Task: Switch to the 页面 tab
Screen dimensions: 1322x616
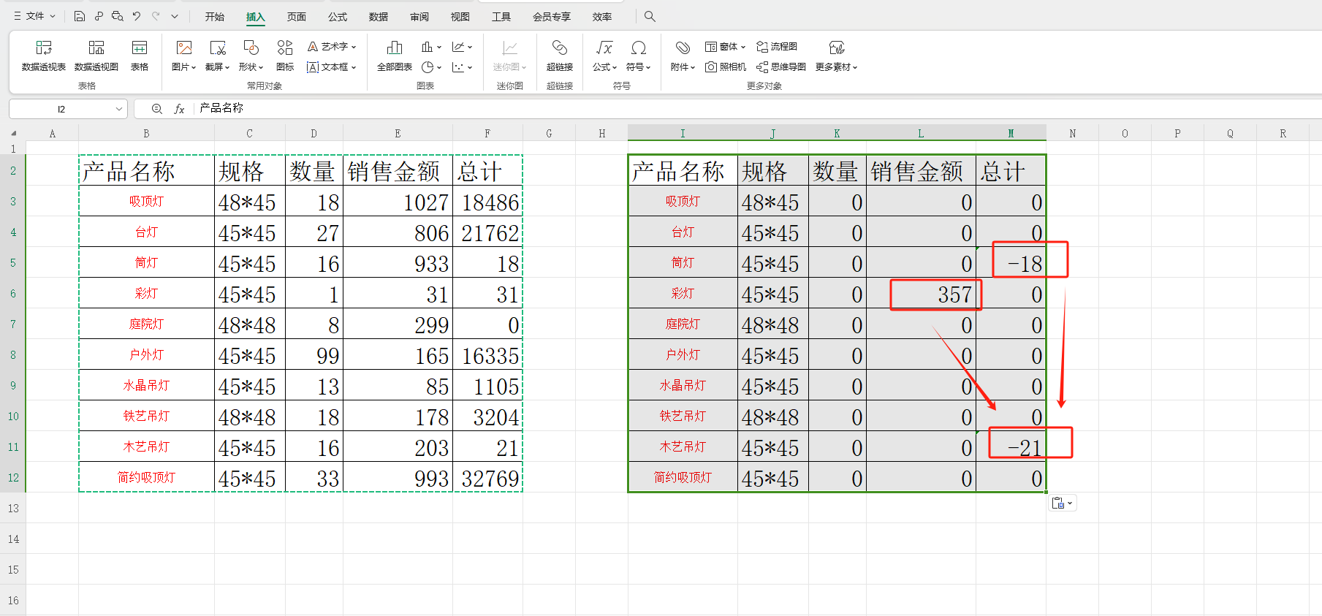Action: click(297, 16)
